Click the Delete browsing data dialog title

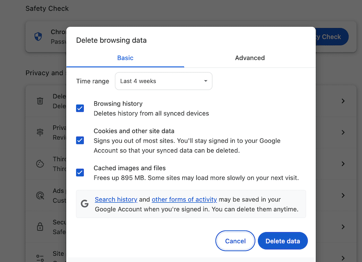point(111,40)
